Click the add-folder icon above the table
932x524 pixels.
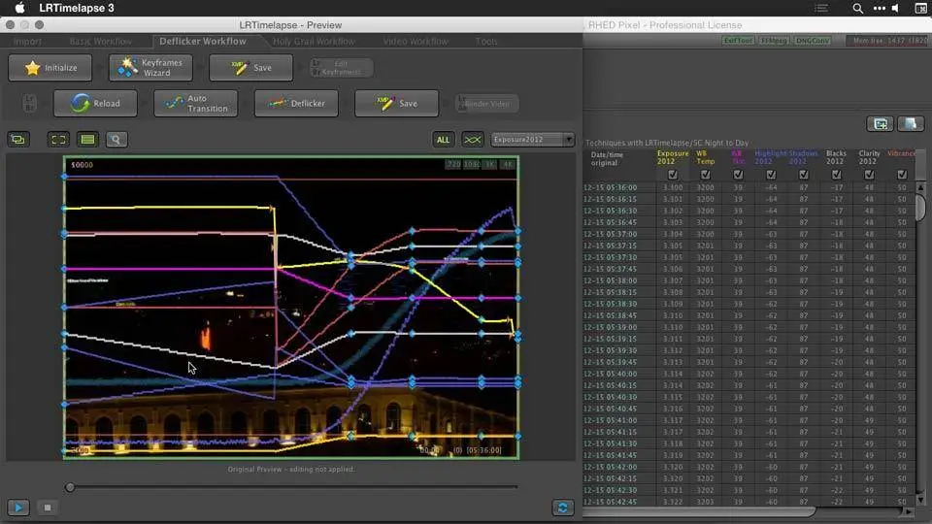pyautogui.click(x=881, y=123)
